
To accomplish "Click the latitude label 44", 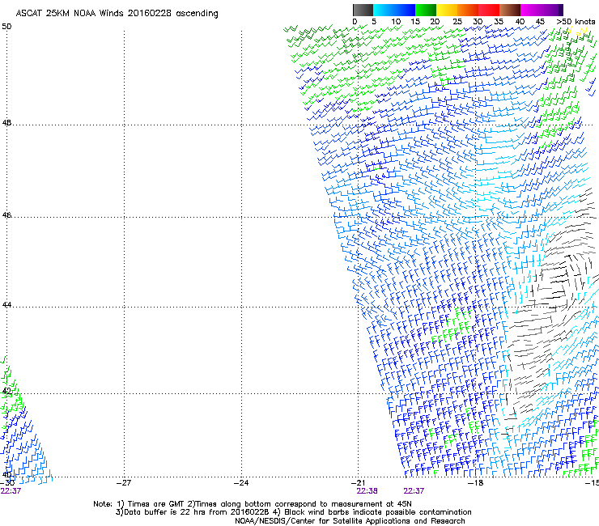I will click(6, 305).
